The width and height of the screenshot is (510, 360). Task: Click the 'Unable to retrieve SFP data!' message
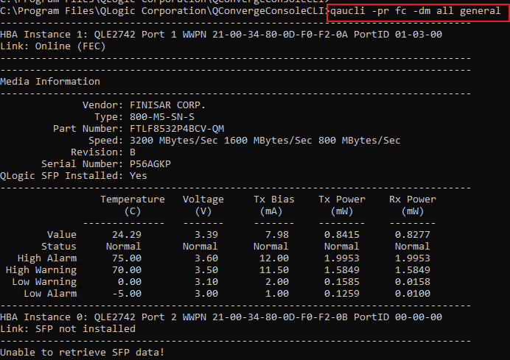coord(83,353)
